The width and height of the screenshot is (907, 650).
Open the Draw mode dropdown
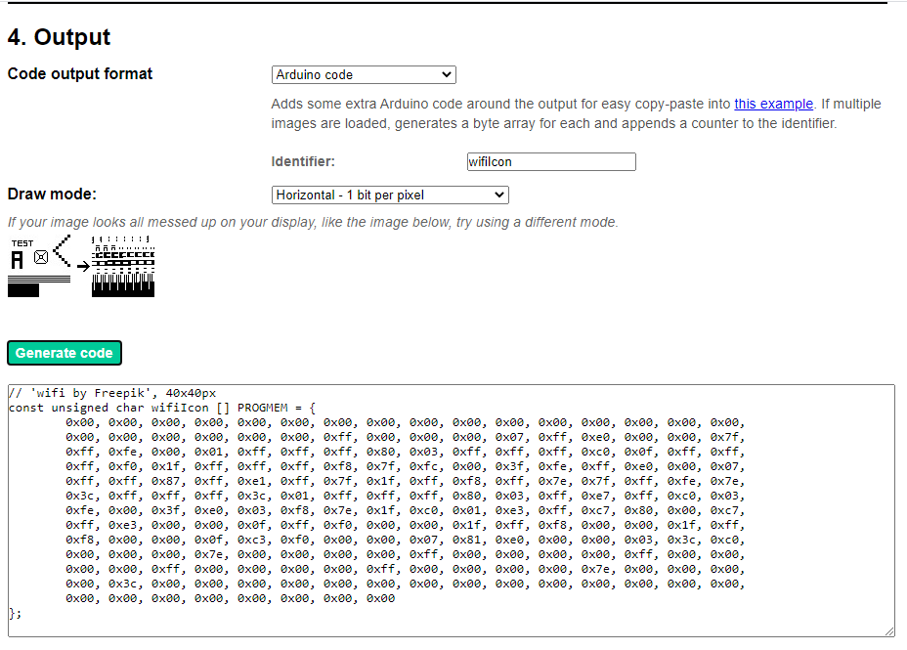tap(390, 195)
